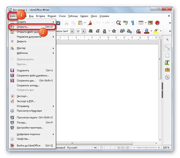Toggle Strikethrough formatting button
The image size is (180, 158).
(x=114, y=31)
